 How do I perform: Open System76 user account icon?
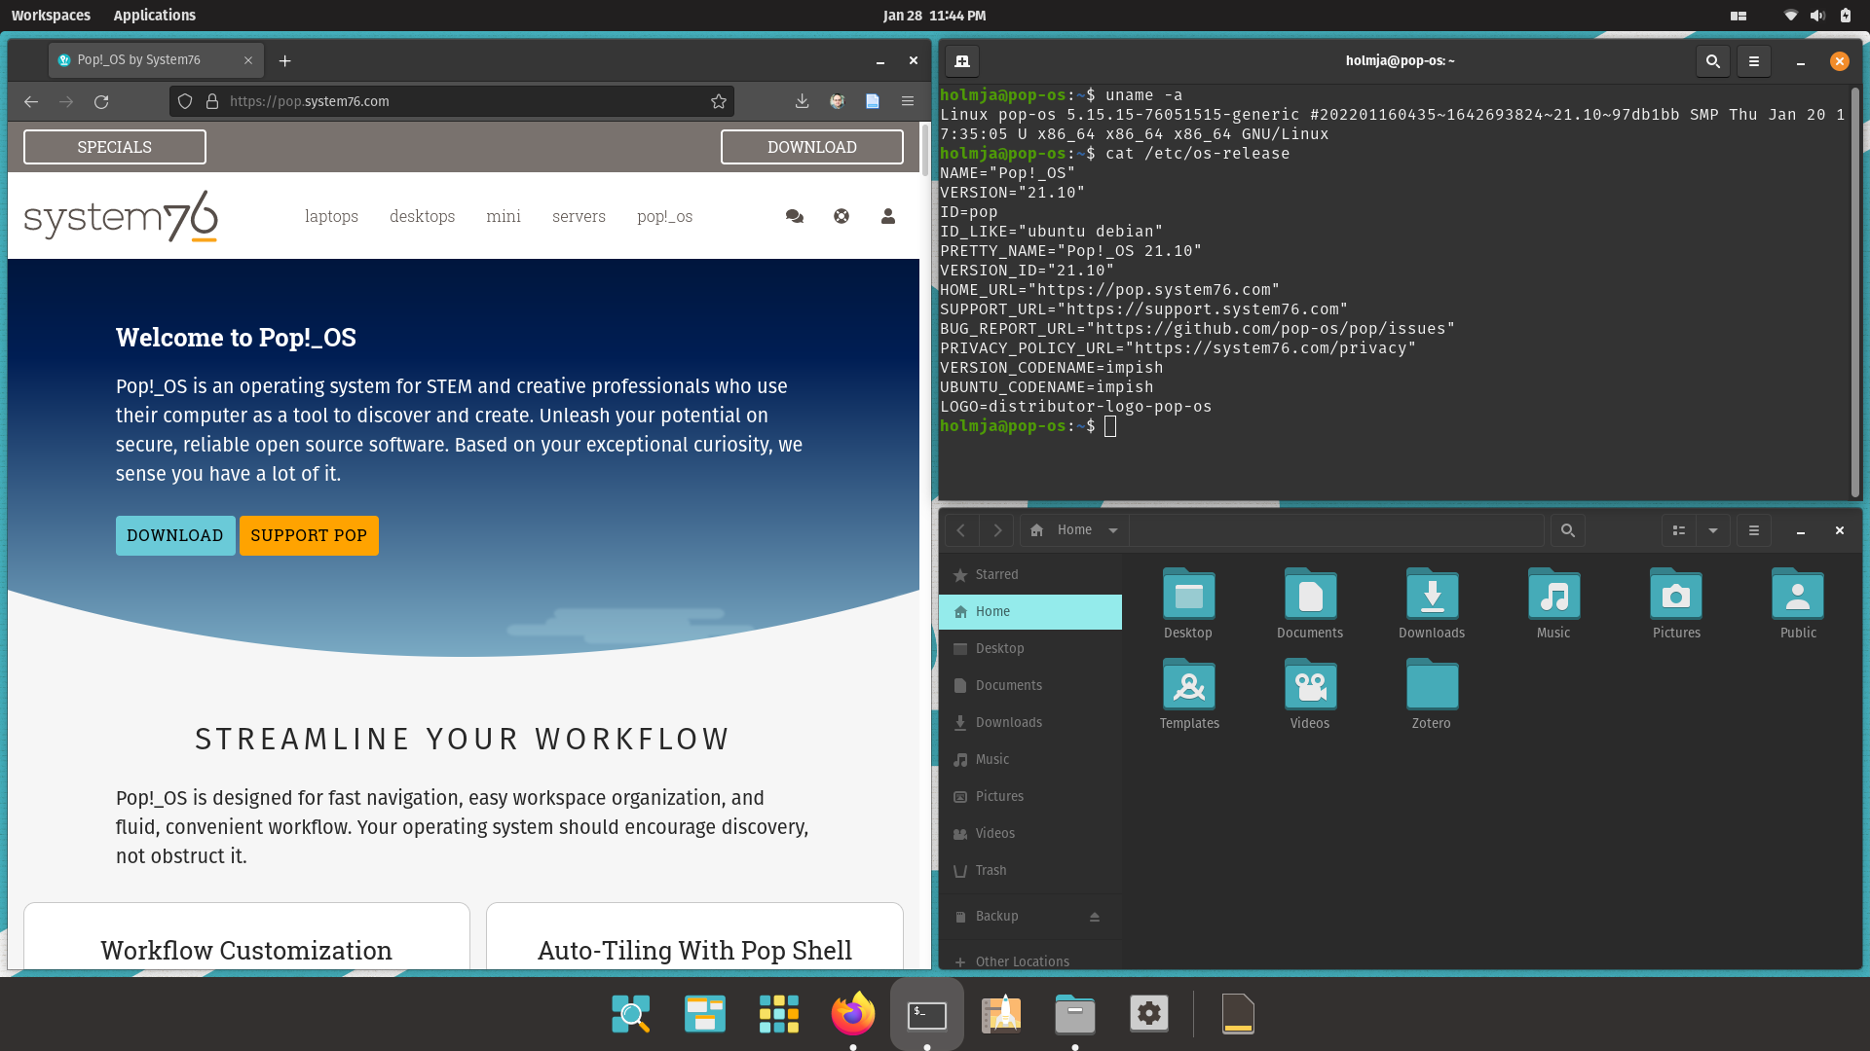tap(888, 216)
